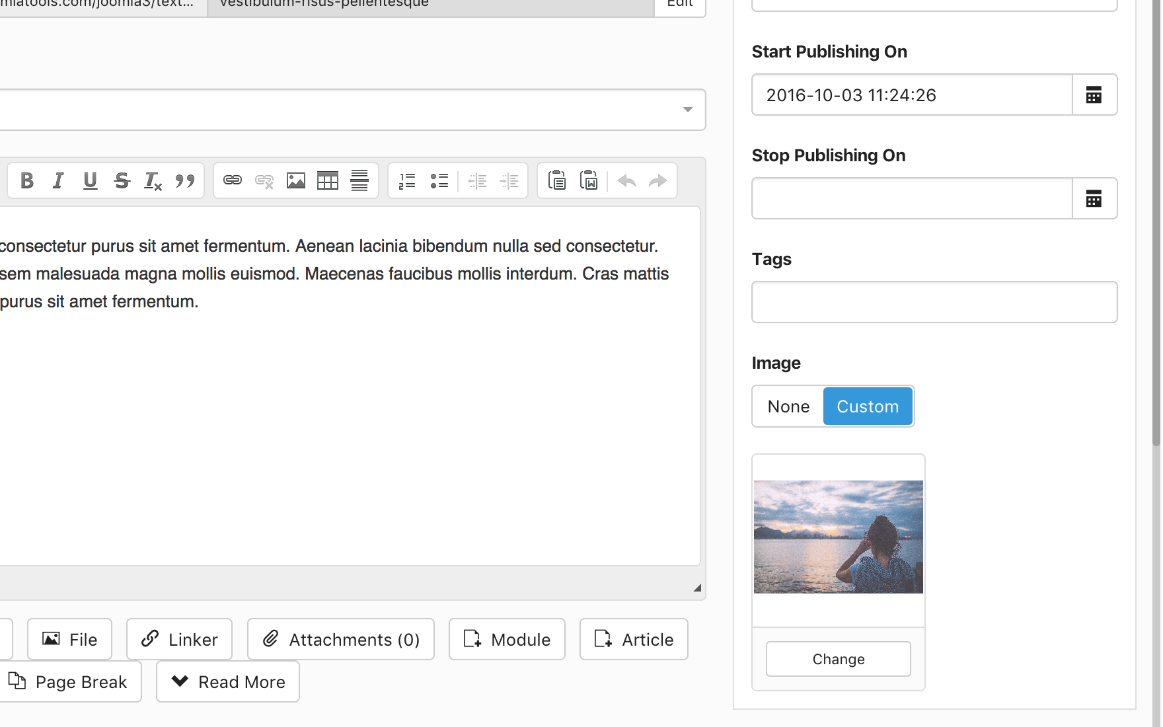Create a numbered list
Screen dimensions: 1163x727
pos(407,180)
